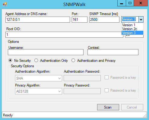Expand the Privacy Algorithm AES128 dropdown
This screenshot has width=149, height=120.
(x=39, y=91)
